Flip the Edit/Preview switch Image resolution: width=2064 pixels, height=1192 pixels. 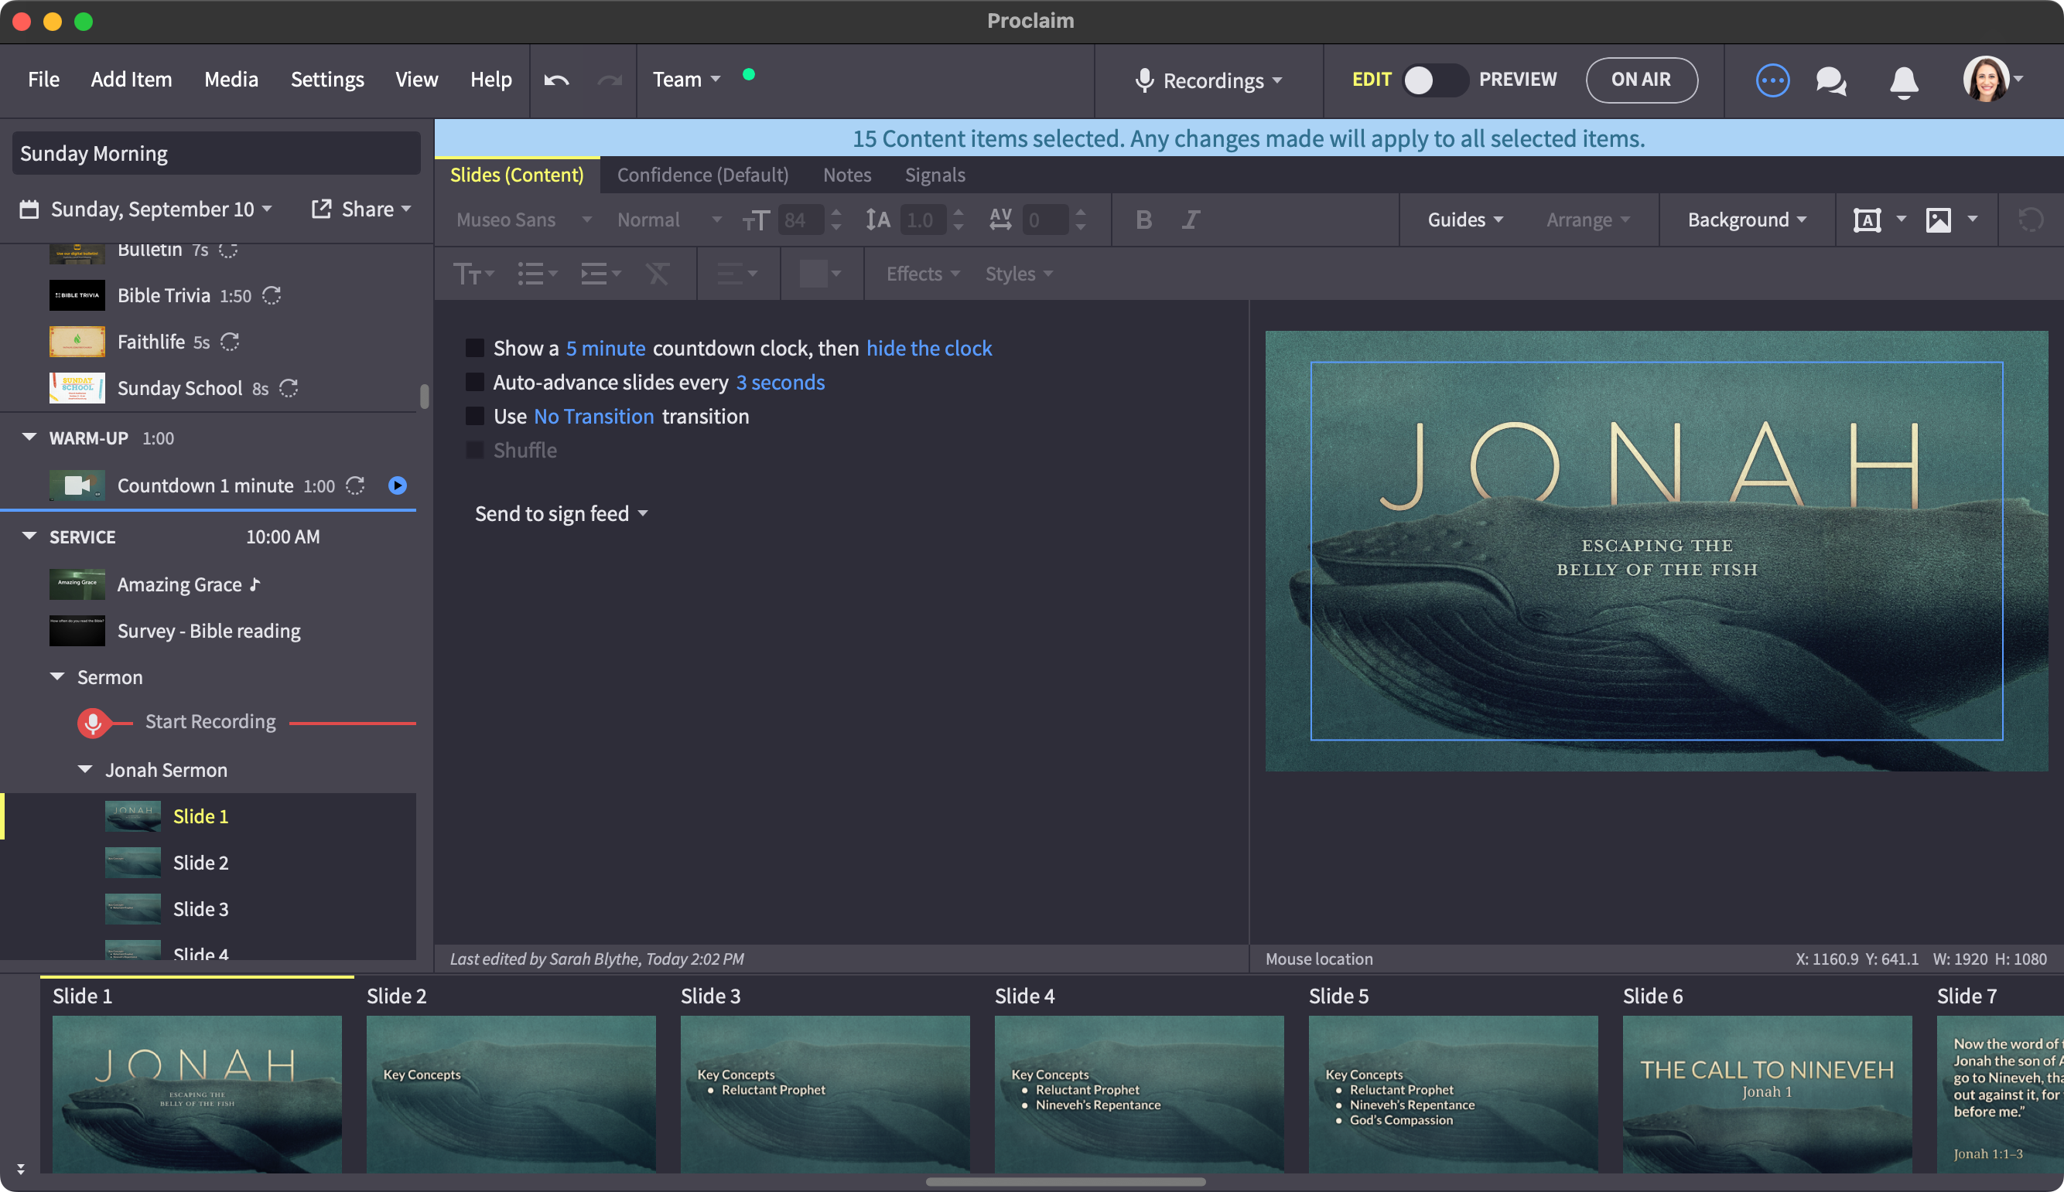pos(1434,80)
